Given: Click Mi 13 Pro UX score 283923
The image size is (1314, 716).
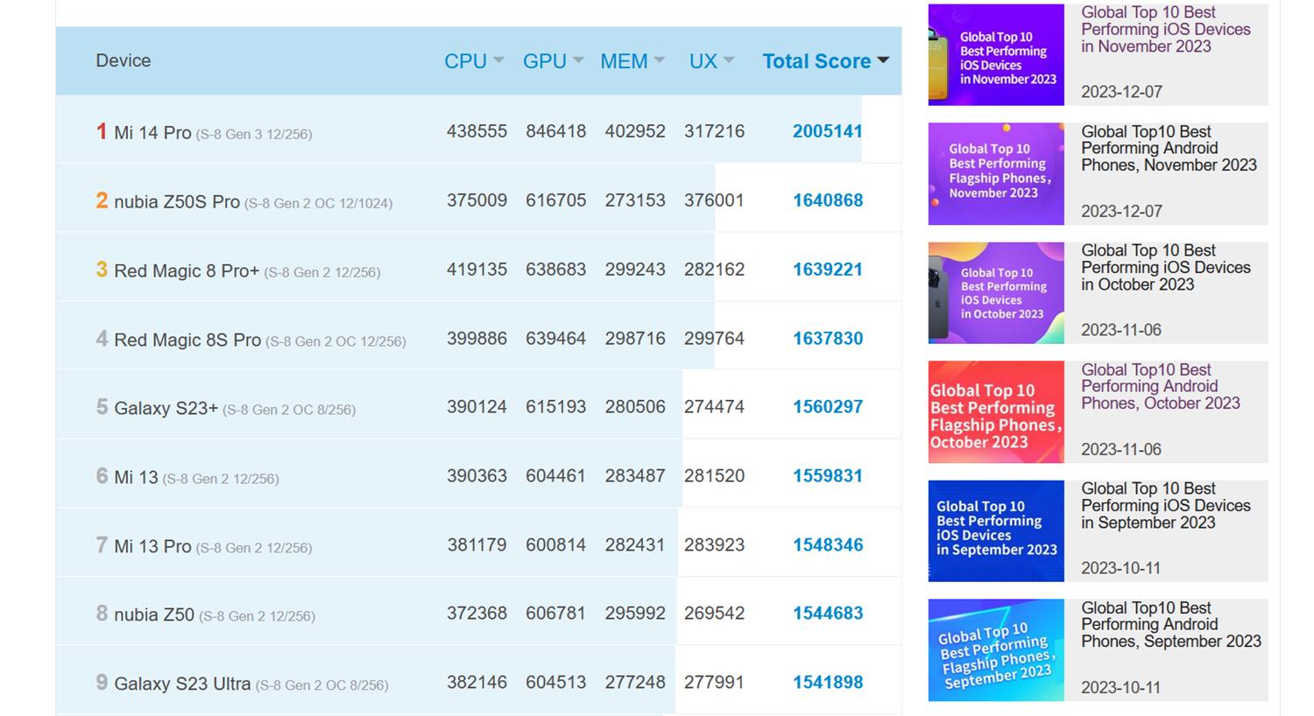Looking at the screenshot, I should (x=714, y=545).
